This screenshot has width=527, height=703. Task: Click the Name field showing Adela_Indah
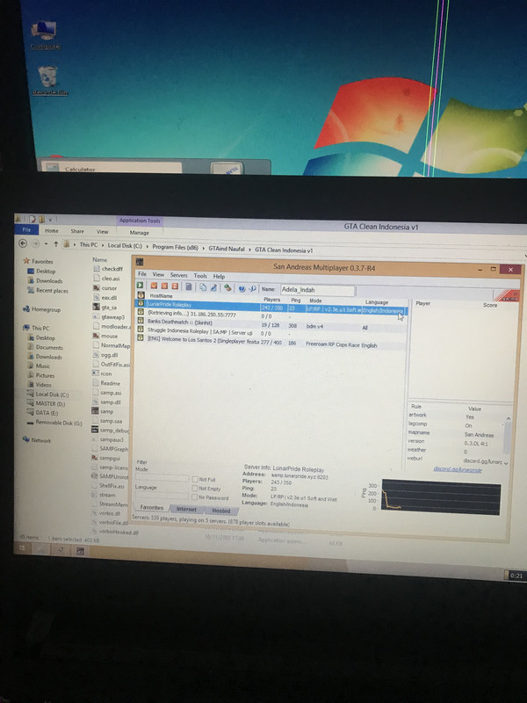317,290
